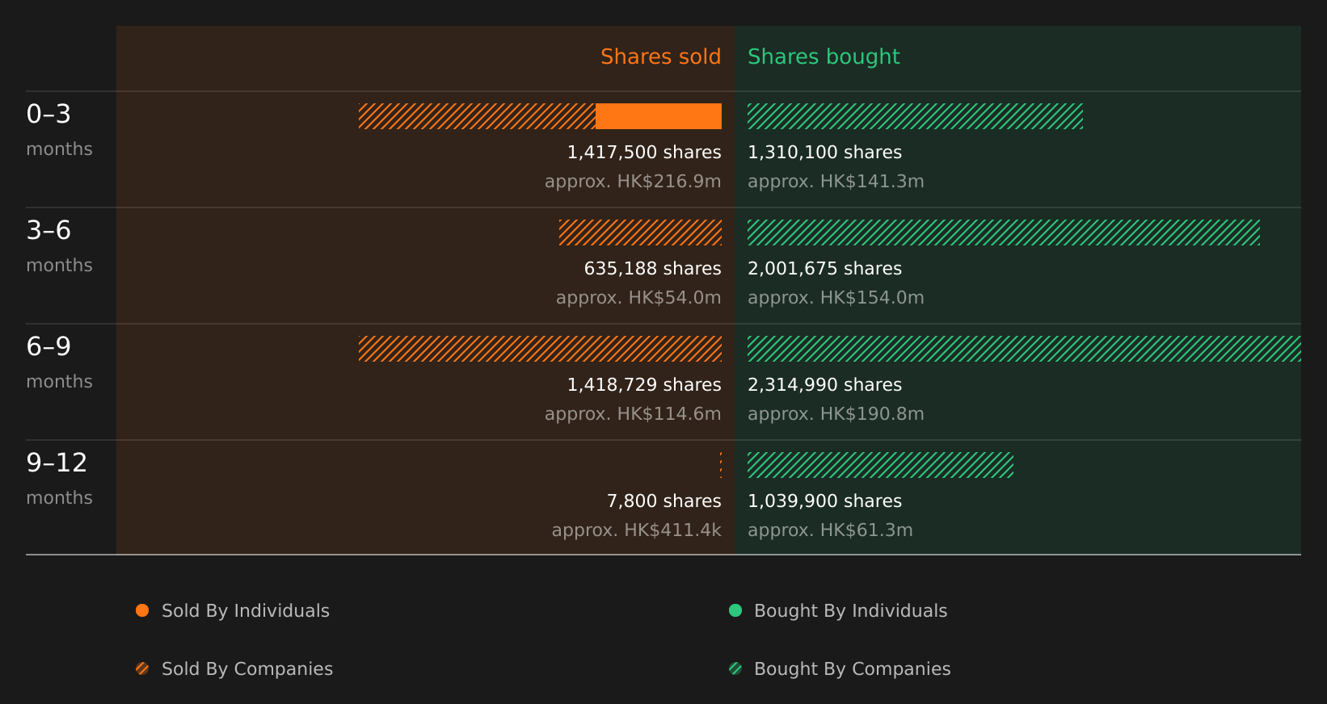Click the 1,039,900 shares value
Image resolution: width=1327 pixels, height=704 pixels.
(824, 501)
